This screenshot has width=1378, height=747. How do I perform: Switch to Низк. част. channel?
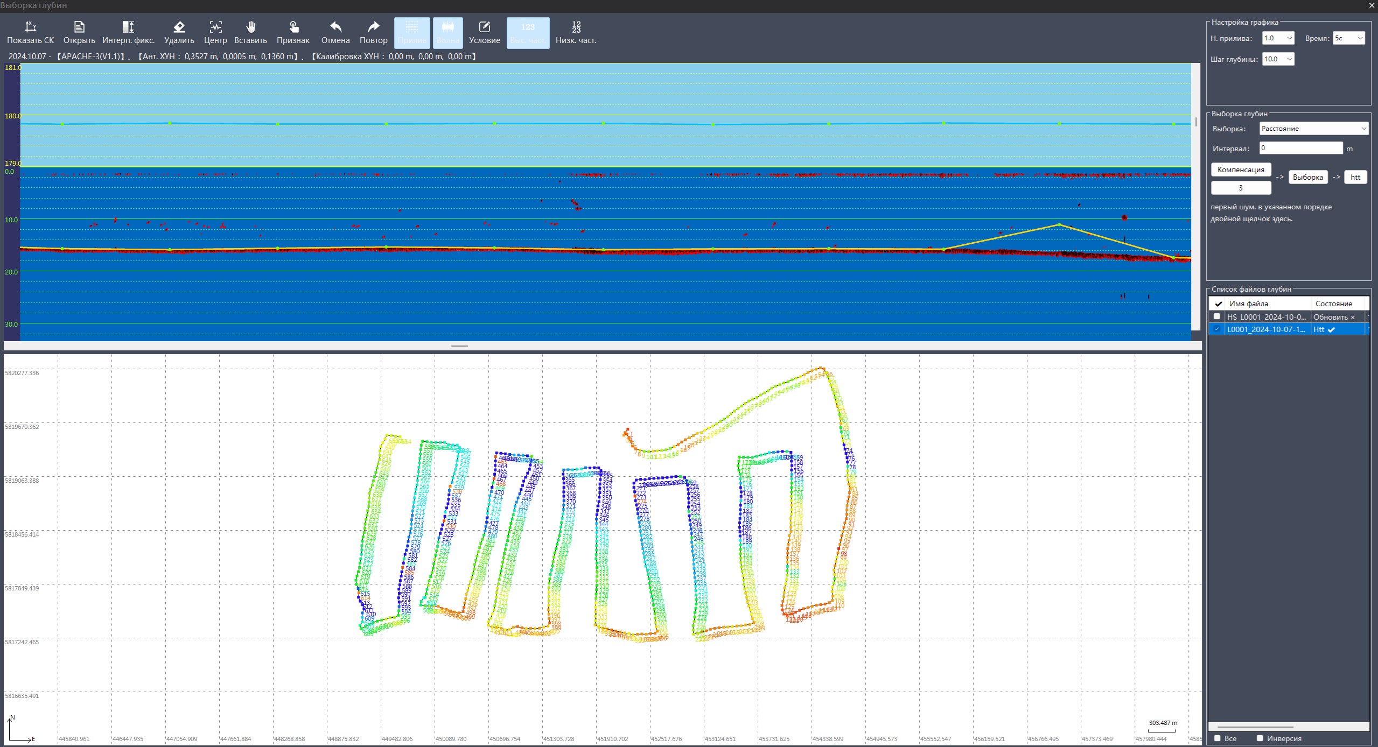(x=576, y=32)
